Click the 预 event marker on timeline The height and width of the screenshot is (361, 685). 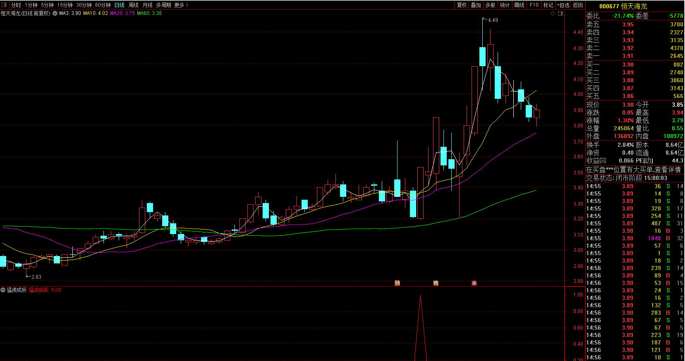point(398,283)
